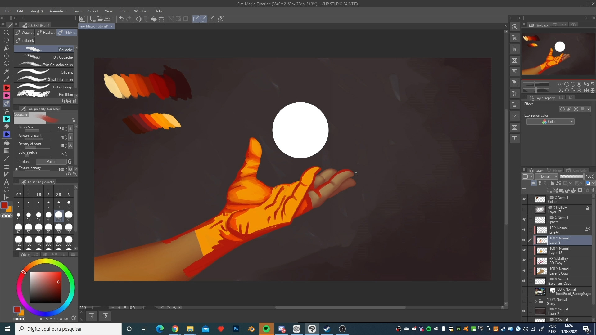This screenshot has height=335, width=596.
Task: Select the Eyedropper tool
Action: [x=7, y=79]
